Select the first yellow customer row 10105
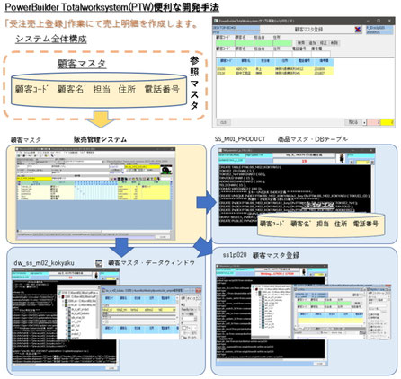Viewport: 401px width, 379px height. pos(274,69)
